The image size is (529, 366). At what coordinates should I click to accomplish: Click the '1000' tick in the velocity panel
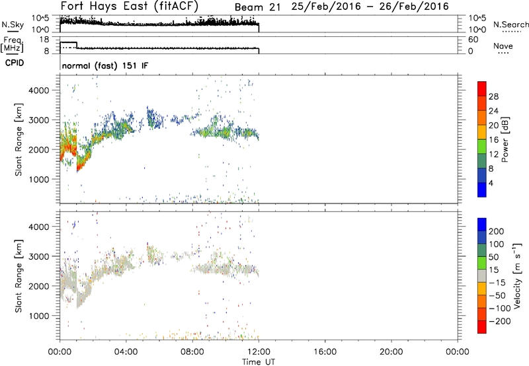(x=39, y=316)
